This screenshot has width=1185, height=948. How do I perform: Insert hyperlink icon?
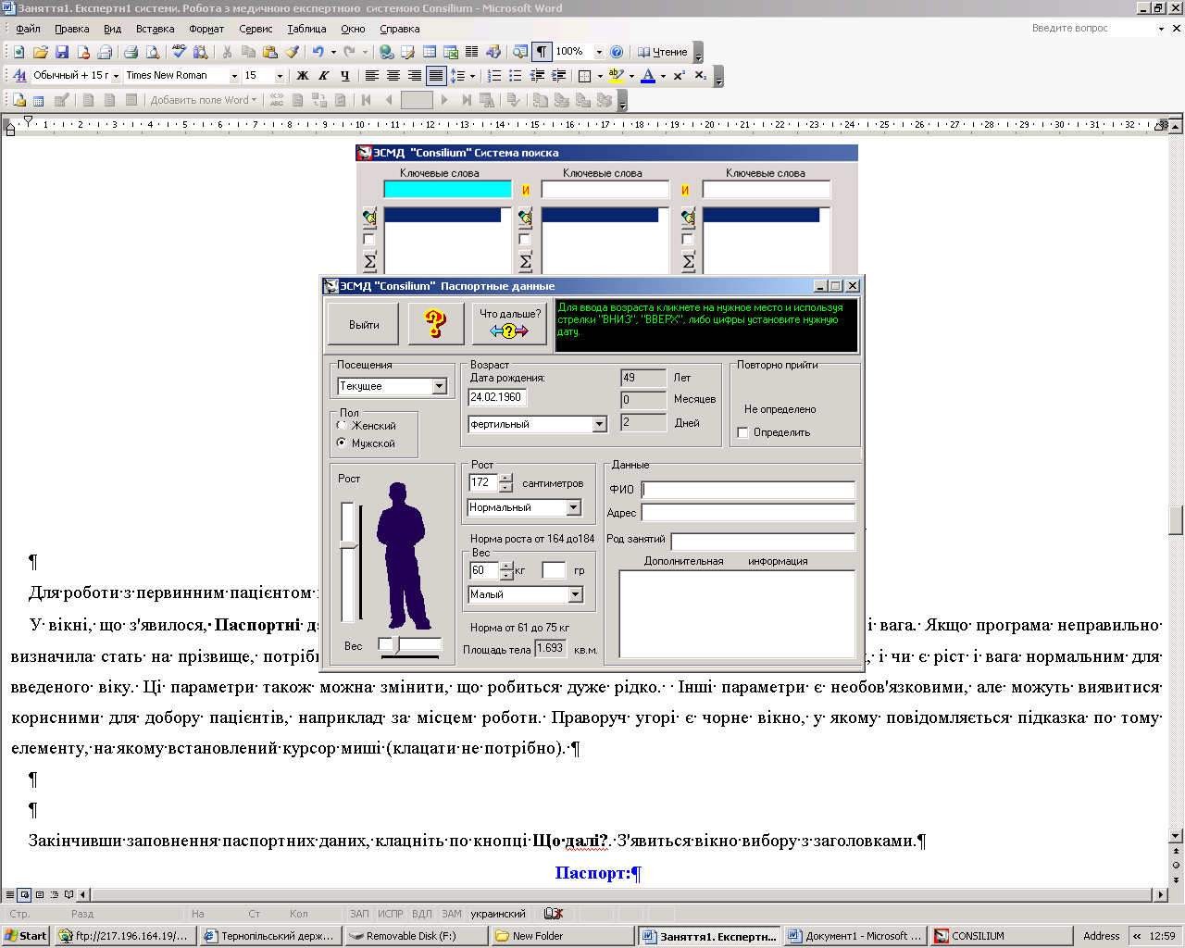point(386,52)
